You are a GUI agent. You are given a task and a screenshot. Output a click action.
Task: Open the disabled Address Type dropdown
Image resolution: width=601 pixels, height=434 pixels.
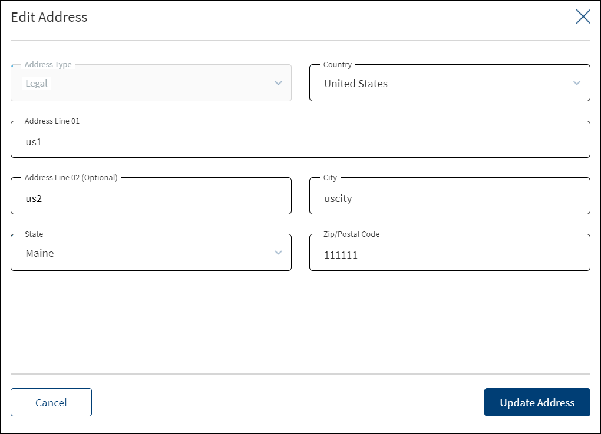(x=151, y=83)
